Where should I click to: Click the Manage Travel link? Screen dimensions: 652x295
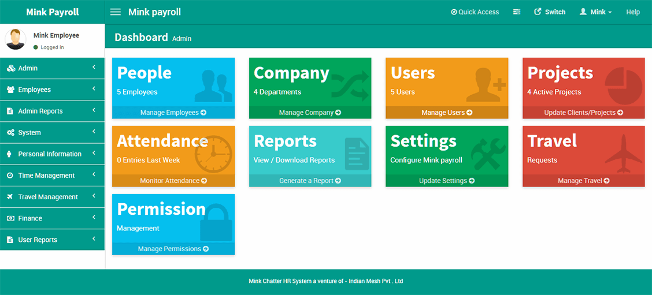pyautogui.click(x=584, y=181)
